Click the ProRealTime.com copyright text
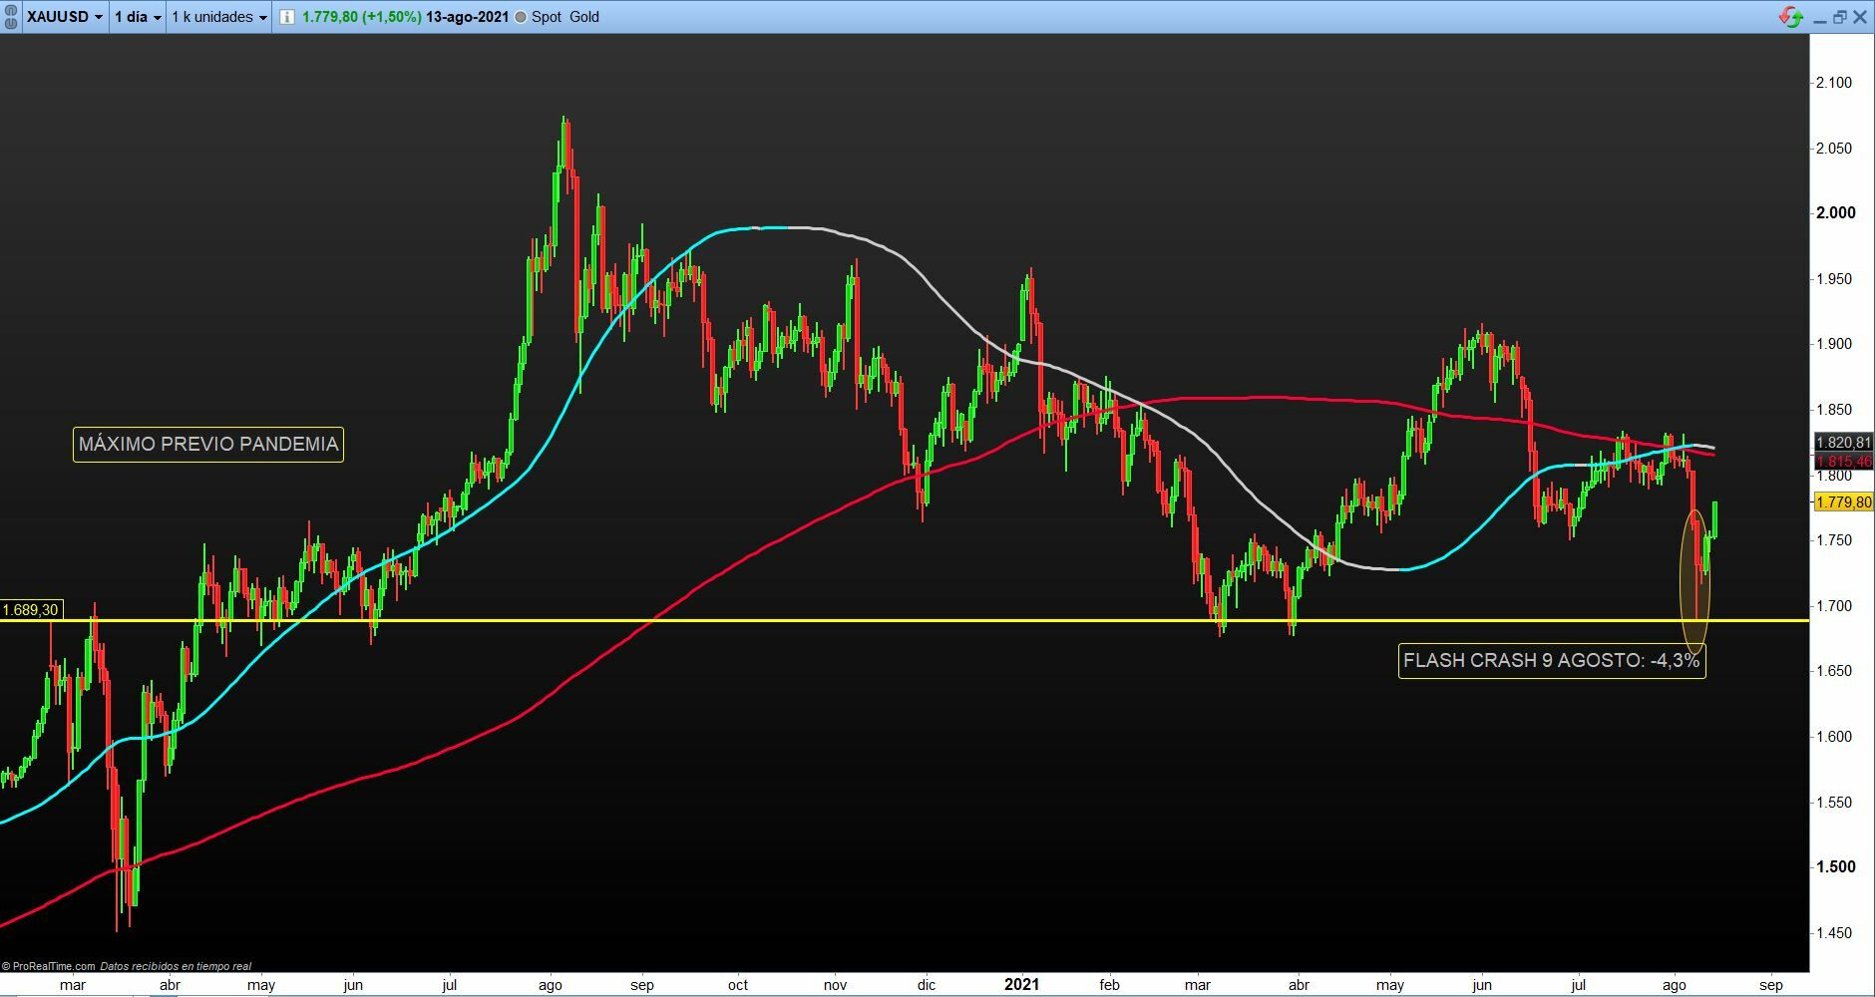This screenshot has width=1875, height=997. pos(49,966)
